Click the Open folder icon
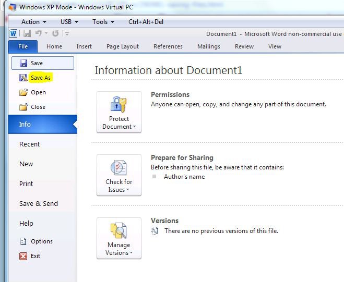 pos(23,92)
